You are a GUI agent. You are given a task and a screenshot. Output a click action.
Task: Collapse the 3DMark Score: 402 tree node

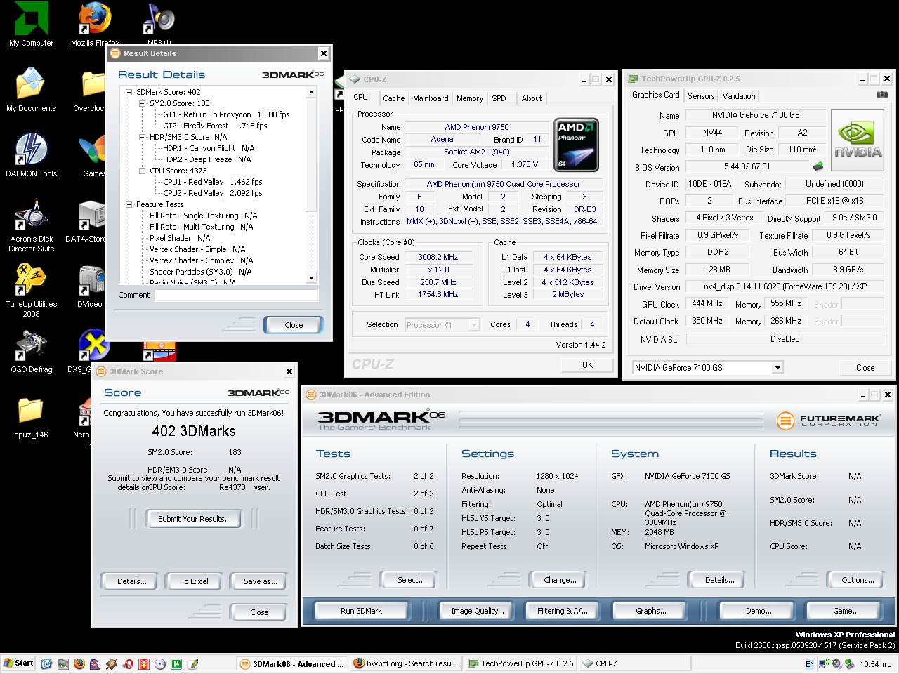(x=129, y=92)
